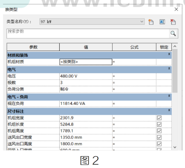Select the 负荷分类 value 制冷

pos(86,89)
